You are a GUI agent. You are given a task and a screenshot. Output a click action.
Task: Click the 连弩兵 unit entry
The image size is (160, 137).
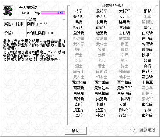tap(124, 116)
